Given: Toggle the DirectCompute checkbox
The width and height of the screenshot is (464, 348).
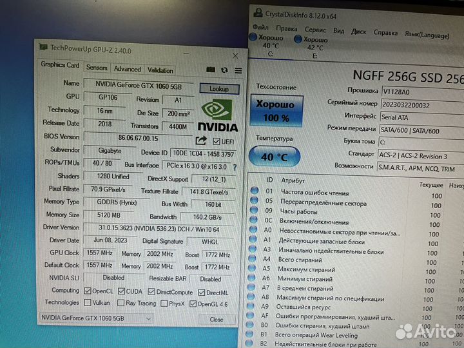Looking at the screenshot, I should point(151,292).
